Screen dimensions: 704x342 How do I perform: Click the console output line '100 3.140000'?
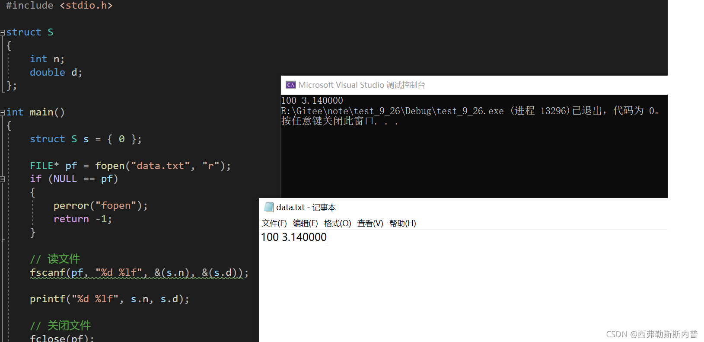(x=312, y=100)
